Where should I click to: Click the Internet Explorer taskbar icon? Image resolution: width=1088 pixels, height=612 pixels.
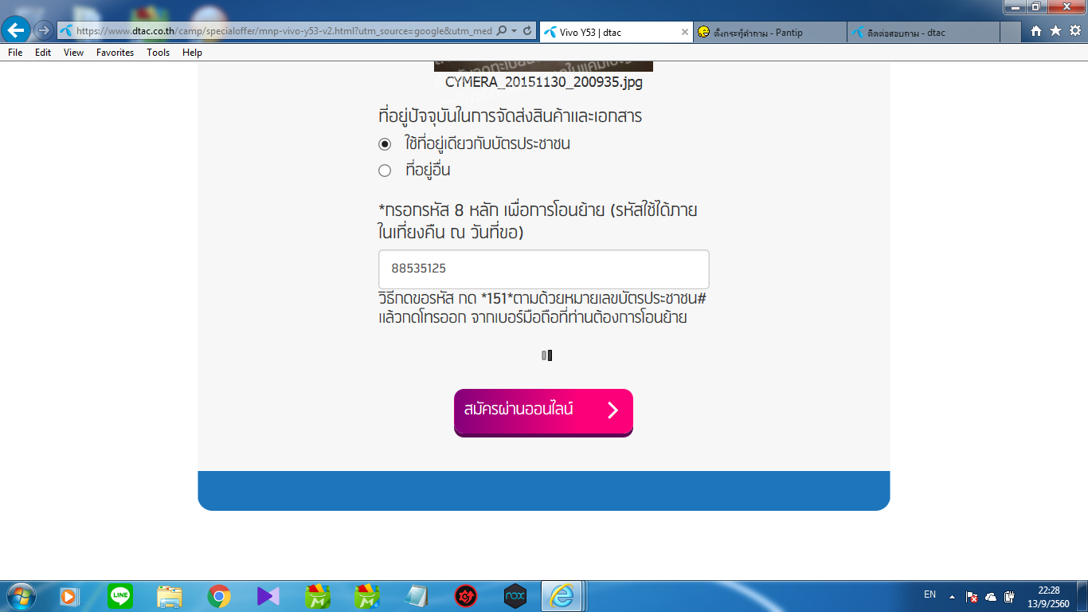(x=563, y=596)
